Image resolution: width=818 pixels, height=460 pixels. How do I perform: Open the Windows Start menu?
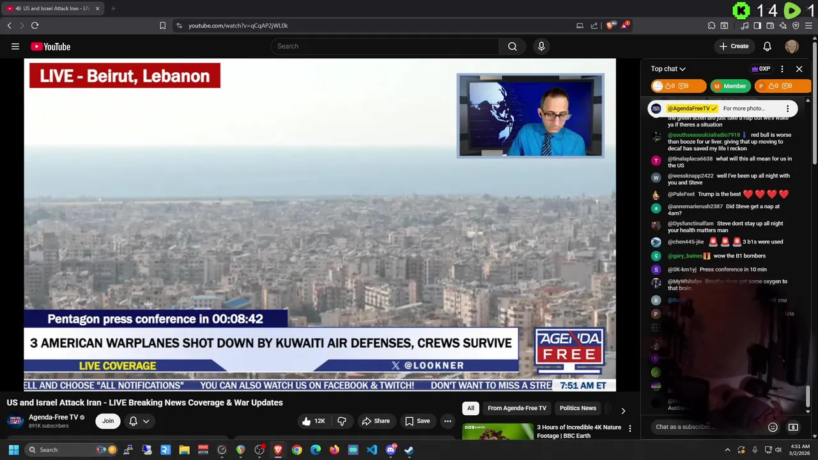13,450
